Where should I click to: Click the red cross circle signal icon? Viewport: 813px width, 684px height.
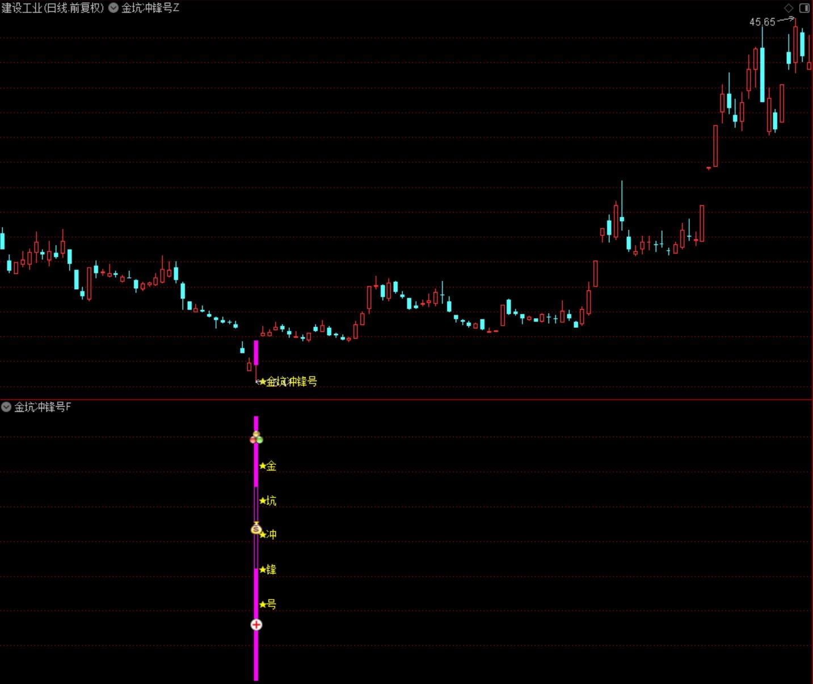pyautogui.click(x=256, y=624)
